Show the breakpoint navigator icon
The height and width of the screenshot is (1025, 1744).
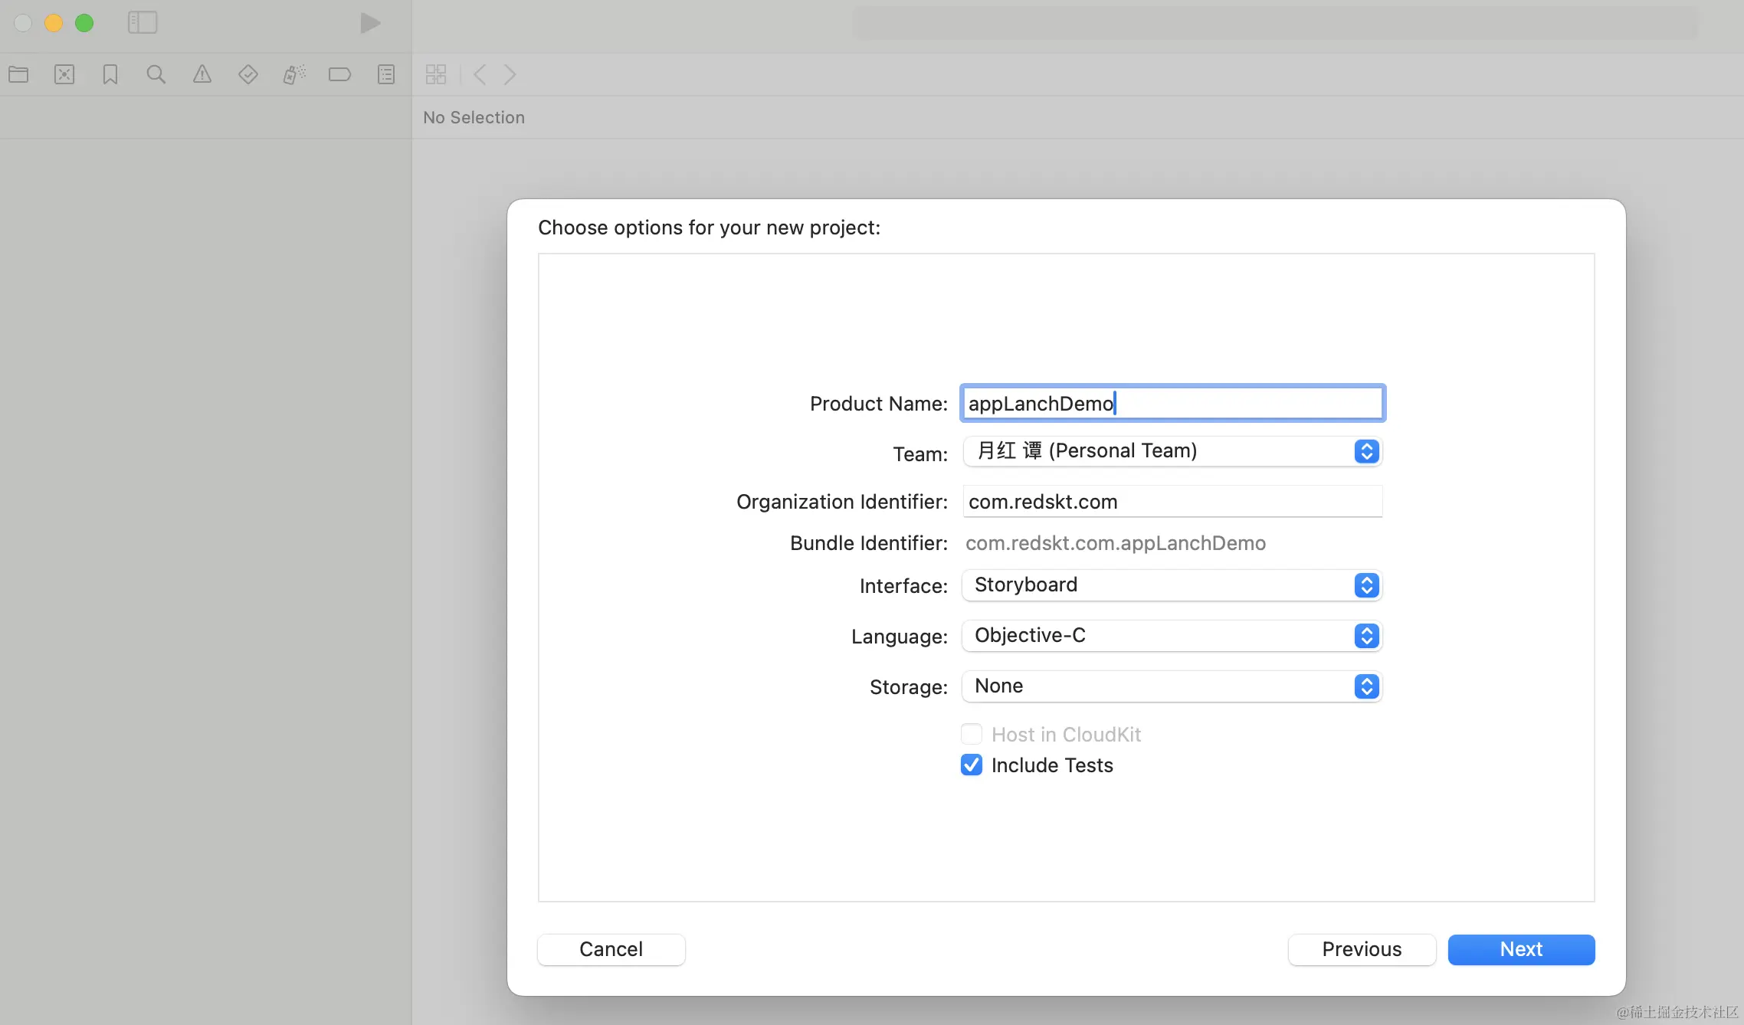tap(339, 74)
